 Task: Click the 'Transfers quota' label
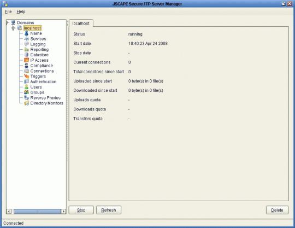[88, 119]
